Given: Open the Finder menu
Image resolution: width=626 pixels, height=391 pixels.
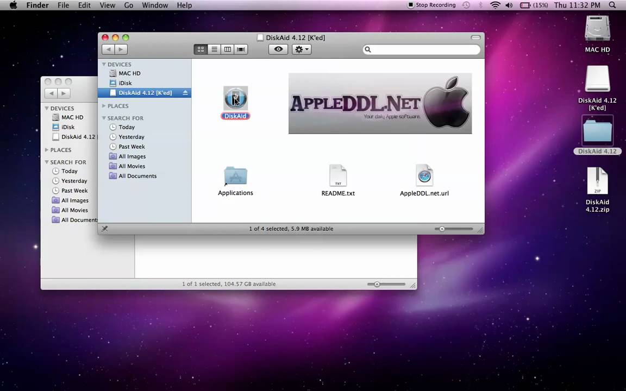Looking at the screenshot, I should [x=37, y=5].
